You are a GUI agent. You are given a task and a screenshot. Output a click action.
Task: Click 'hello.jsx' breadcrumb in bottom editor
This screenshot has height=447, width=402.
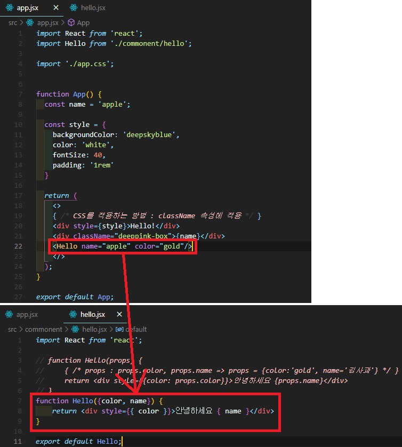94,330
